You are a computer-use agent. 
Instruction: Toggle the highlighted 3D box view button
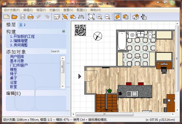pos(117,17)
